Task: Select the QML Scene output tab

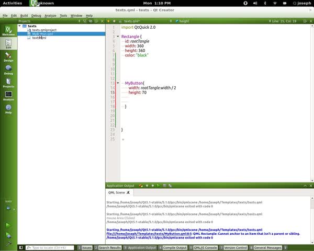Action: tap(116, 192)
